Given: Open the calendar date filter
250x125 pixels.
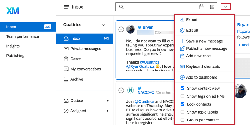Looking at the screenshot, I should (201, 7).
